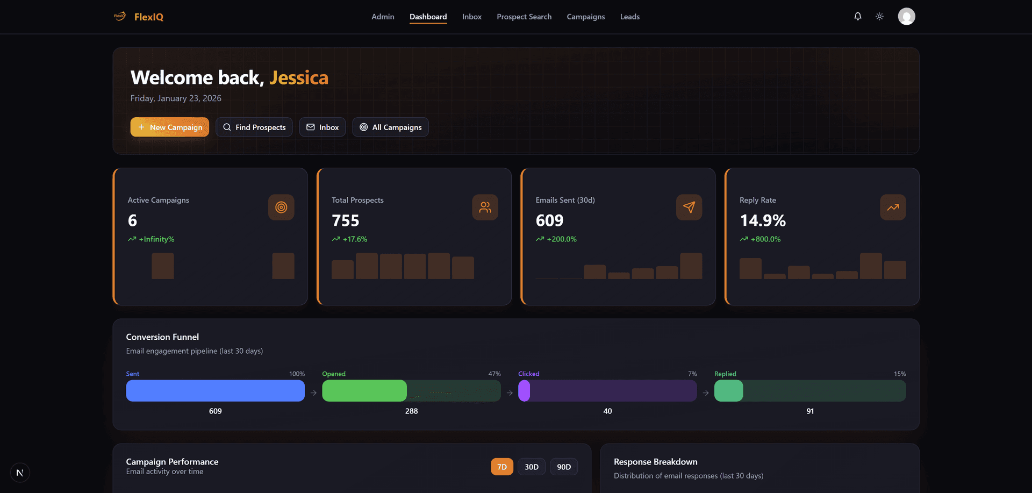Image resolution: width=1032 pixels, height=493 pixels.
Task: Click the people icon on Total Prospects card
Action: (485, 207)
